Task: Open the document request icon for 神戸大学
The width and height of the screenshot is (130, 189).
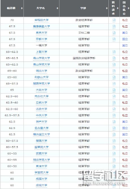Action: [114, 122]
